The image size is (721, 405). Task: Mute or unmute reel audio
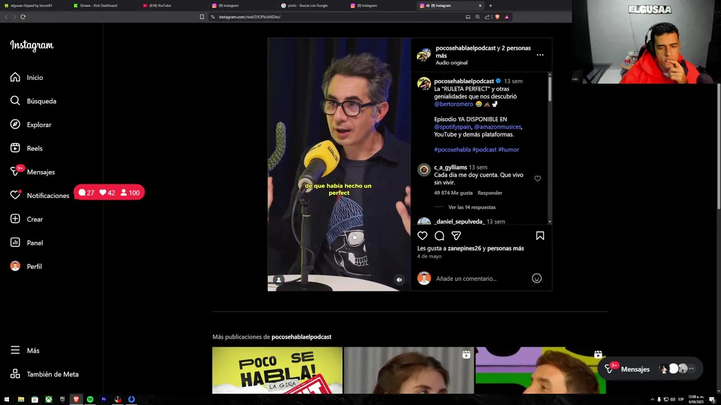point(399,280)
